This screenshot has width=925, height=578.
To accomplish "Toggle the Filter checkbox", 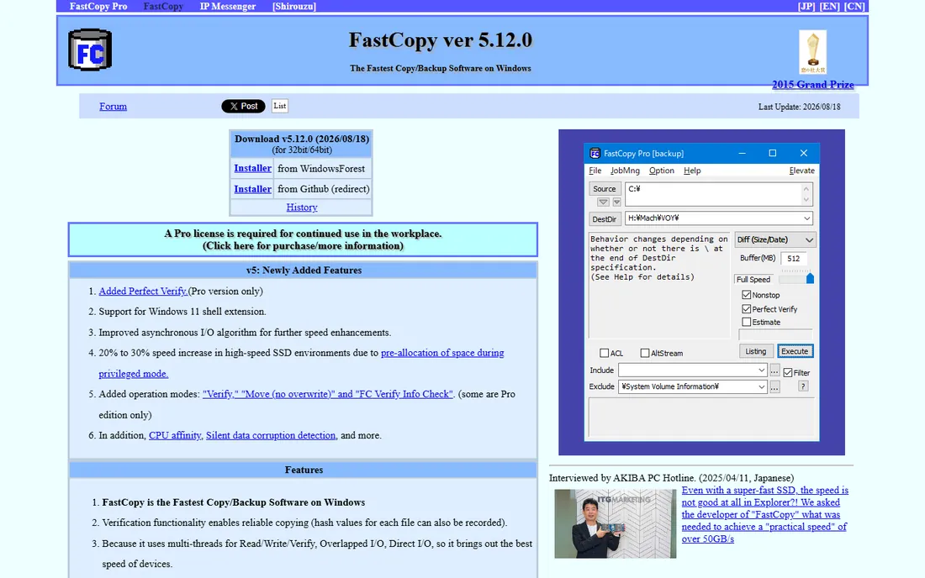I will coord(788,372).
